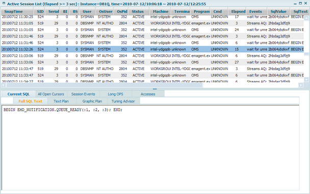Click the vertical scrollbar down arrow

[306, 80]
